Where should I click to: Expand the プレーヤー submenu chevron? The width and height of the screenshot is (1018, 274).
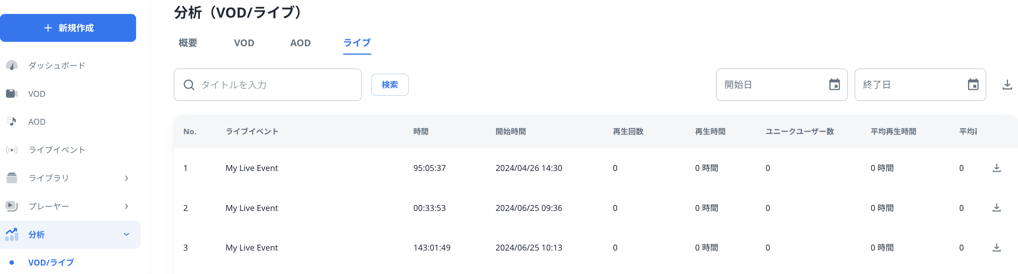pyautogui.click(x=127, y=207)
